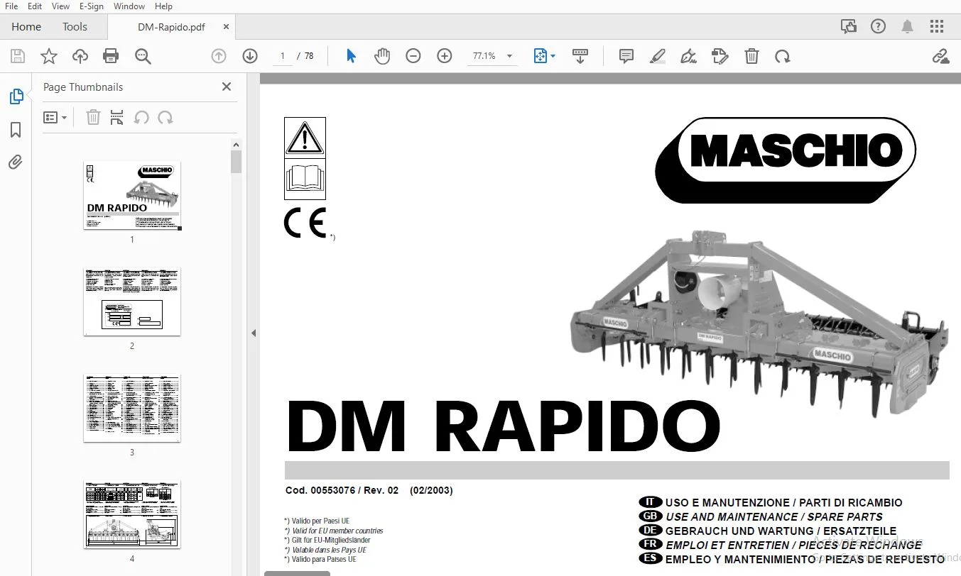Image resolution: width=961 pixels, height=576 pixels.
Task: Activate the Hand pan tool
Action: [382, 56]
